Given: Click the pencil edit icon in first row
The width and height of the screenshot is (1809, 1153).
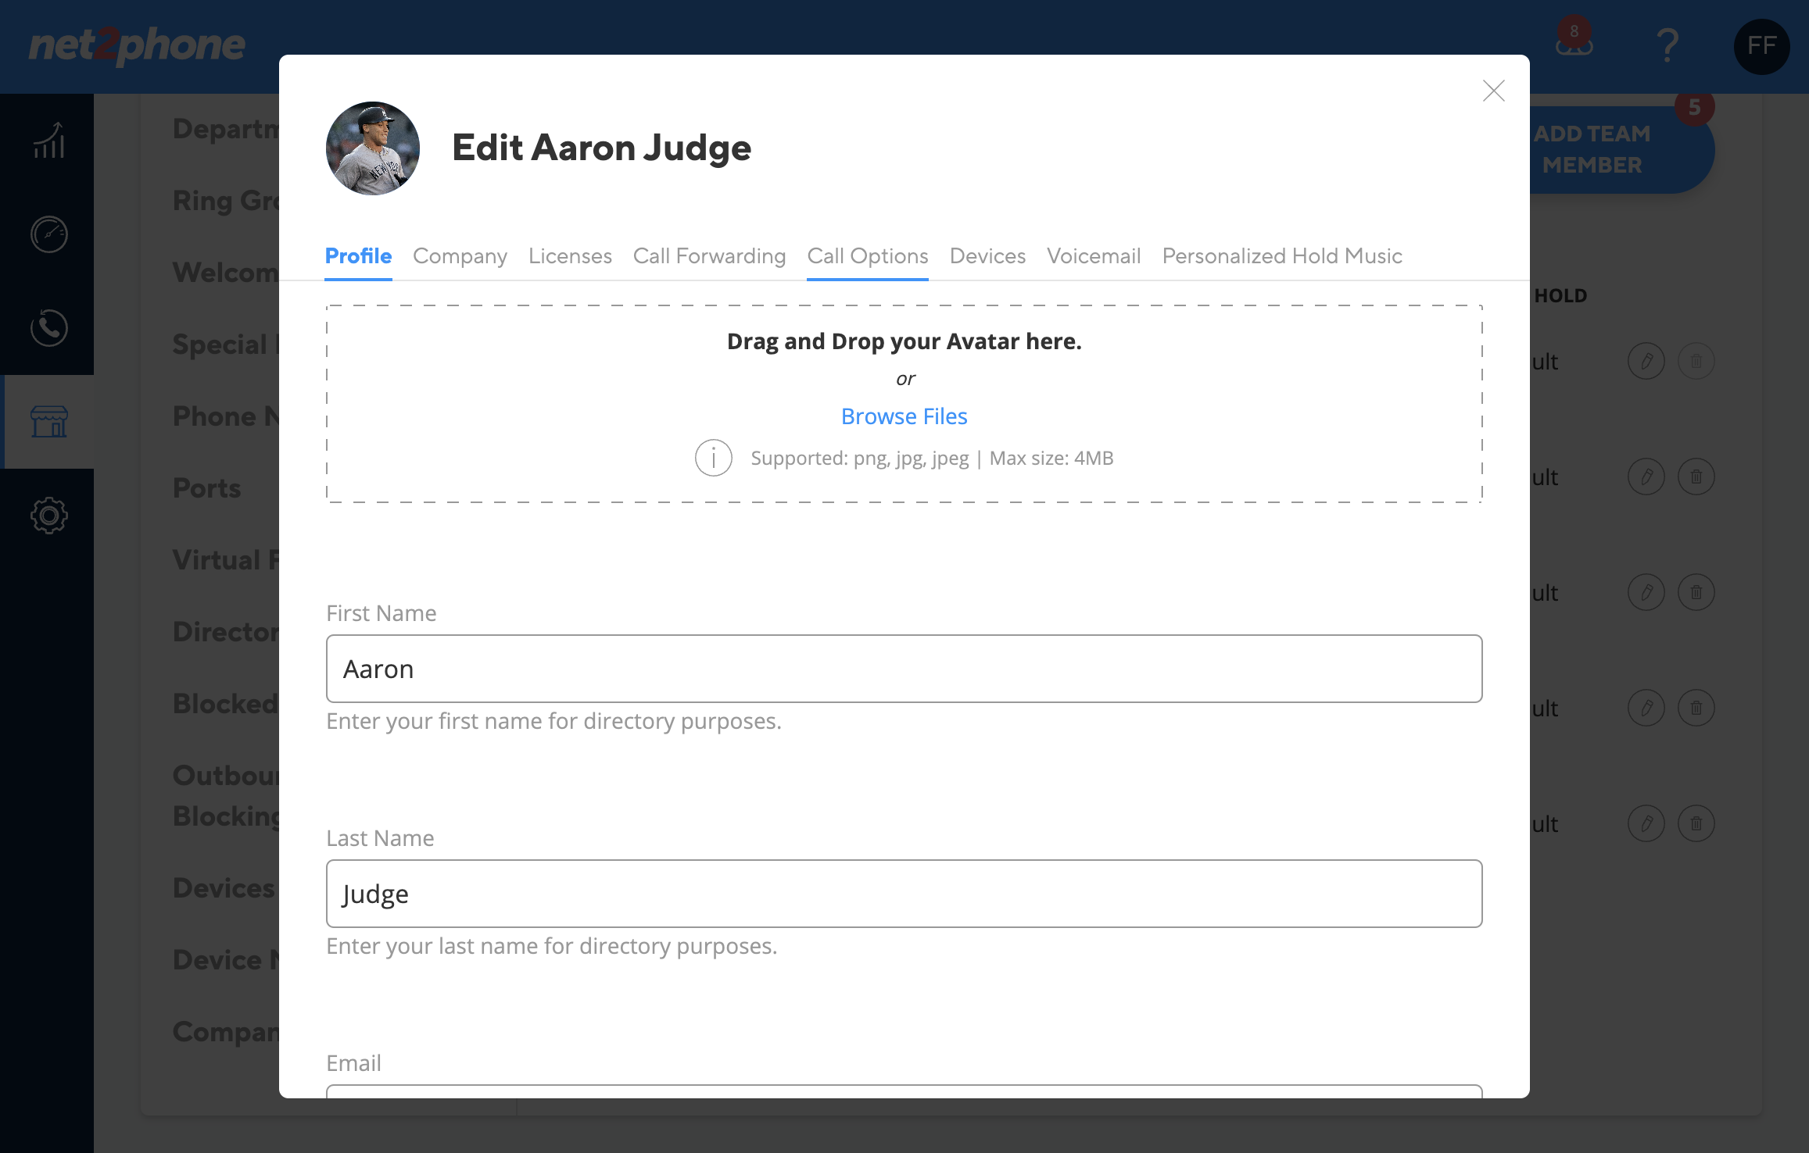Looking at the screenshot, I should [x=1646, y=361].
